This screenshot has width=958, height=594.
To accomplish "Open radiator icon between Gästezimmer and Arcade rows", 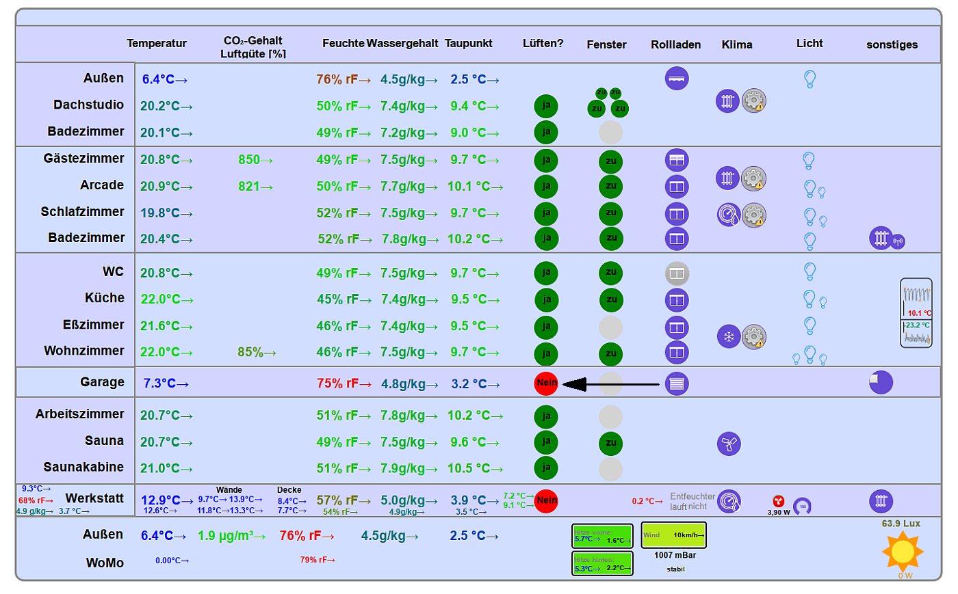I will [727, 178].
